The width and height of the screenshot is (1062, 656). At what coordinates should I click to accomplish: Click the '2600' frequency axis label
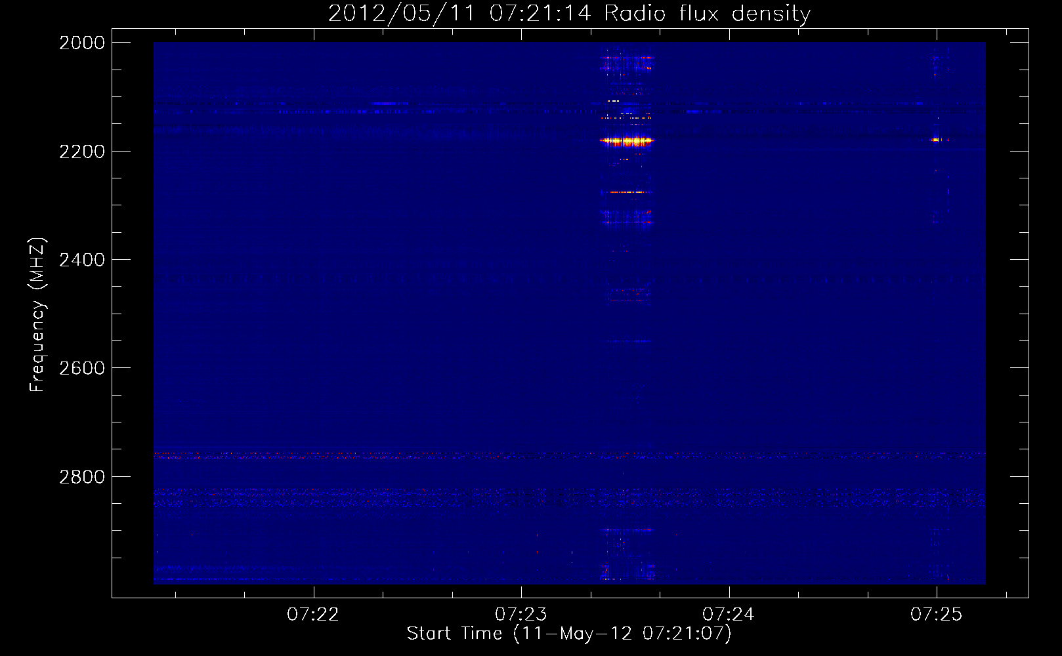82,368
